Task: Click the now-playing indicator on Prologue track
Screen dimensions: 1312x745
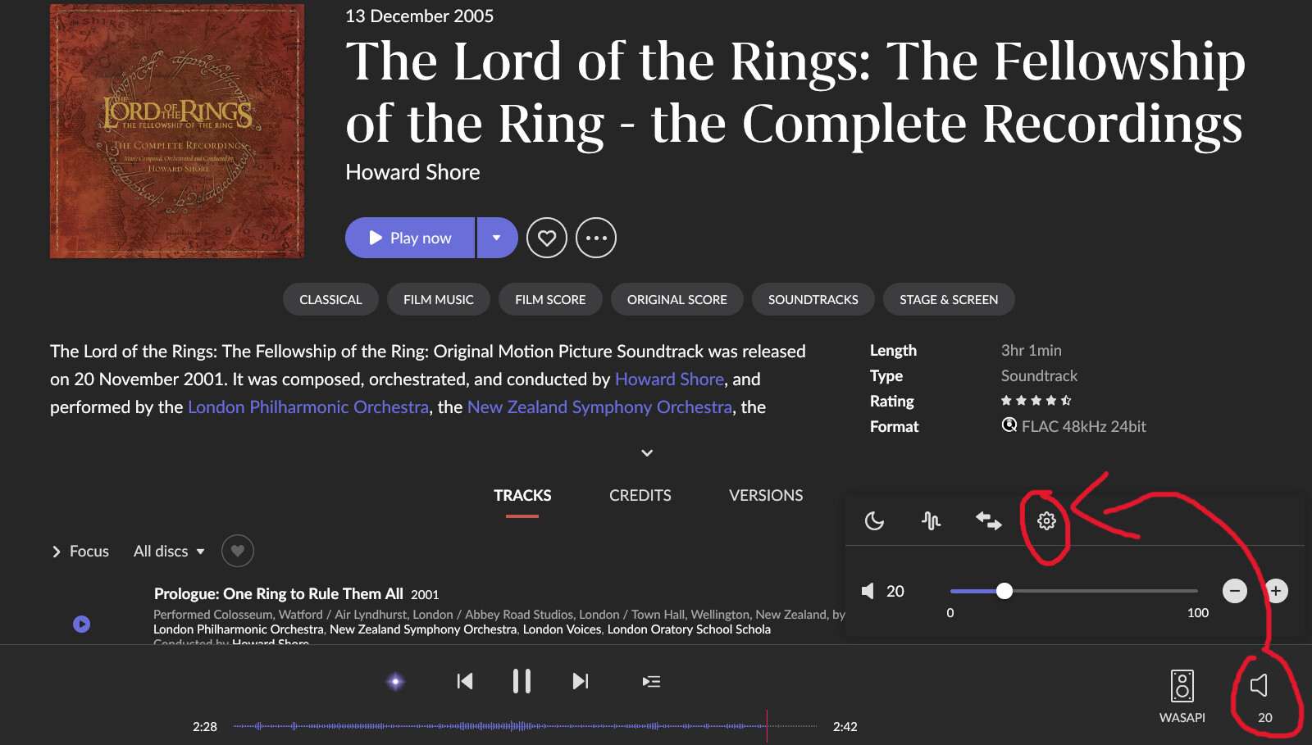Action: point(81,624)
